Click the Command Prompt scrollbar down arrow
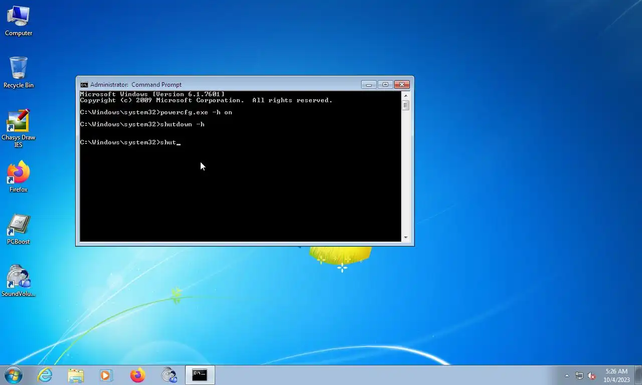This screenshot has width=642, height=385. [406, 238]
